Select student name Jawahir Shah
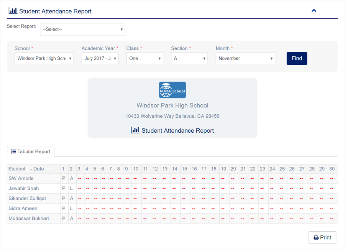This screenshot has width=345, height=250. tap(23, 188)
